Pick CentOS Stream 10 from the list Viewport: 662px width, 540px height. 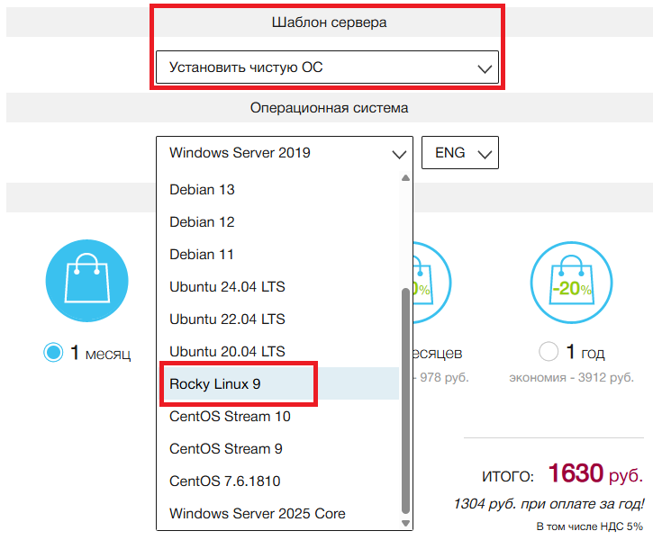(277, 417)
